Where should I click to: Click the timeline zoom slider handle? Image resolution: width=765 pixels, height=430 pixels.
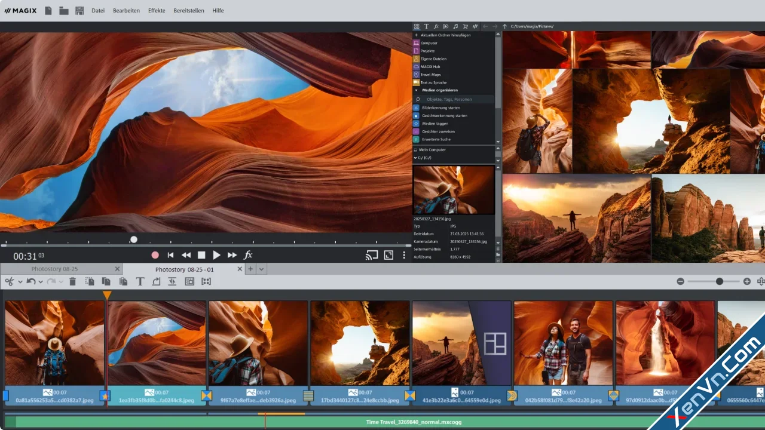pyautogui.click(x=720, y=281)
